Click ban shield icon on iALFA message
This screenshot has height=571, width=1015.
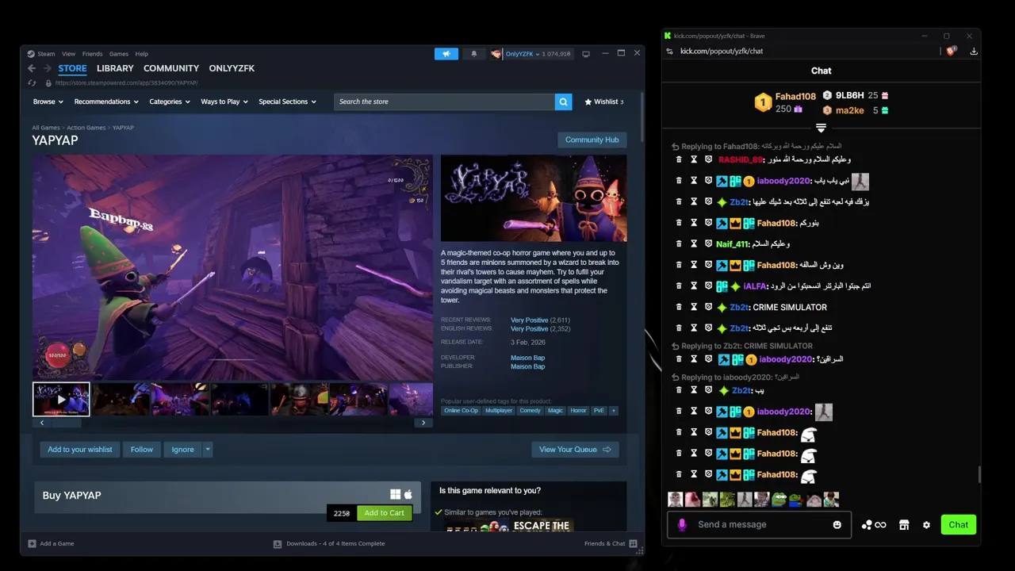click(709, 286)
